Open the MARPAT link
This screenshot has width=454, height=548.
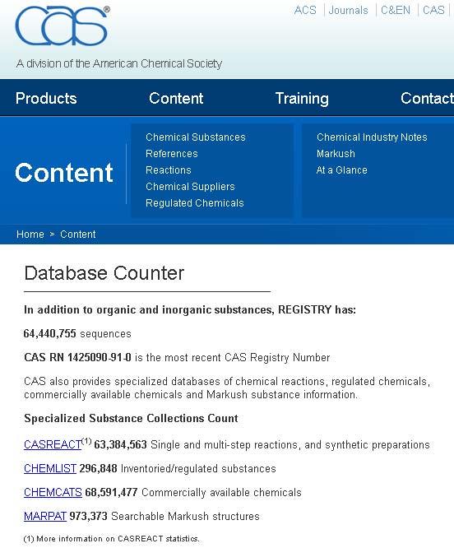coord(45,516)
